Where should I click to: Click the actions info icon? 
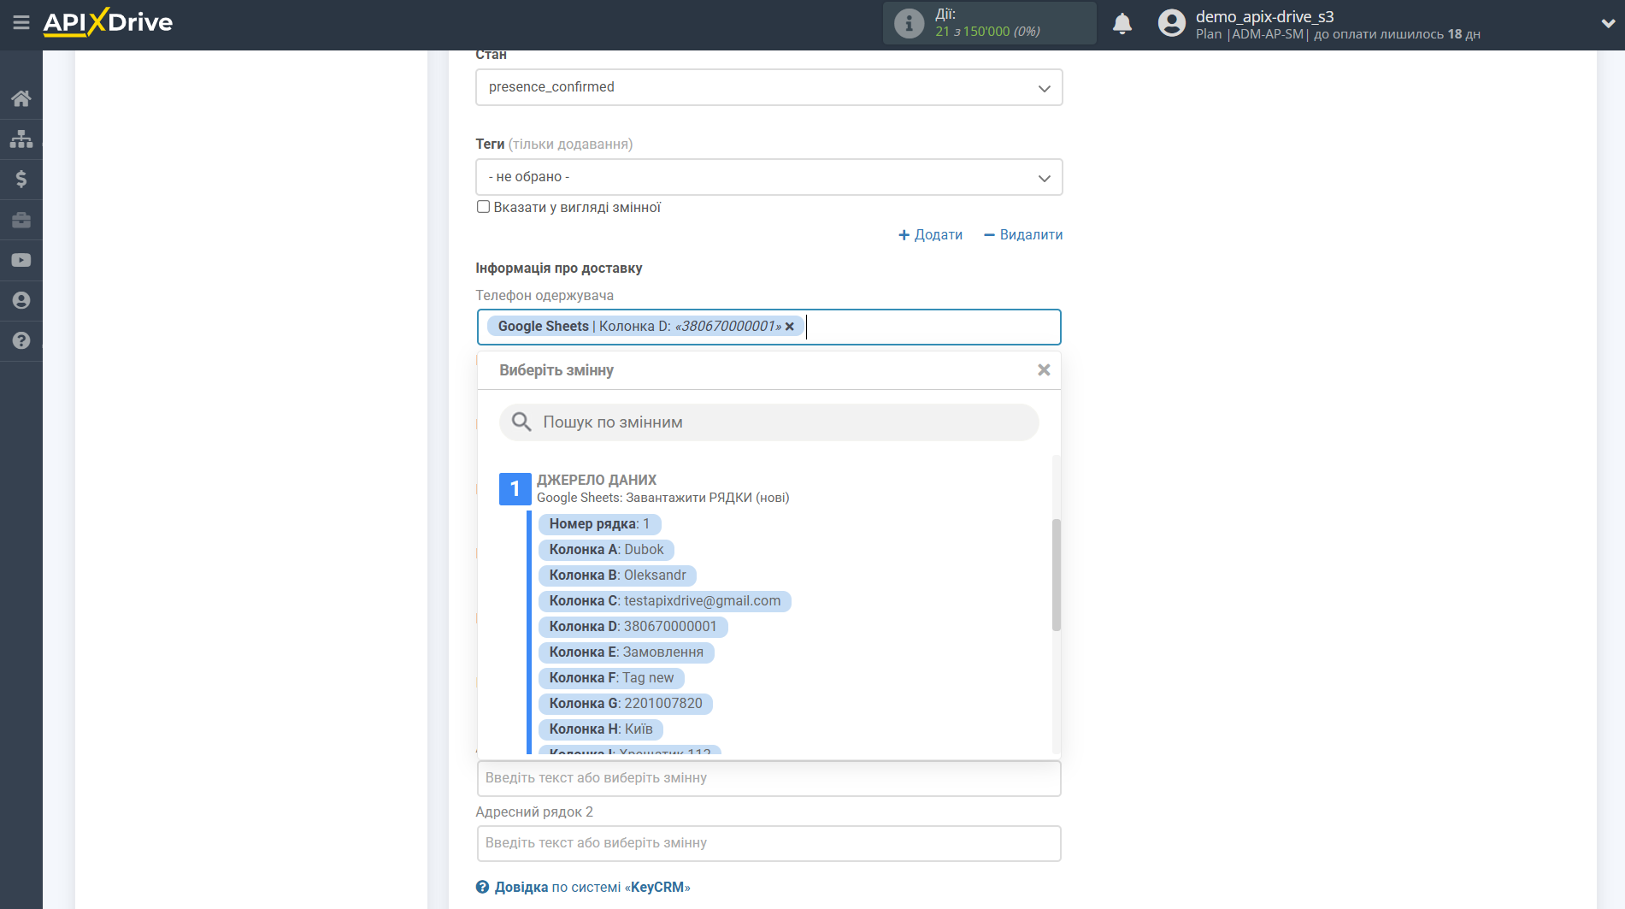pos(909,23)
